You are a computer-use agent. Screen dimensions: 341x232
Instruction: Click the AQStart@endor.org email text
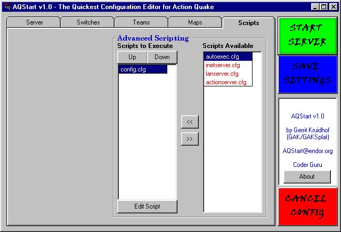[307, 151]
